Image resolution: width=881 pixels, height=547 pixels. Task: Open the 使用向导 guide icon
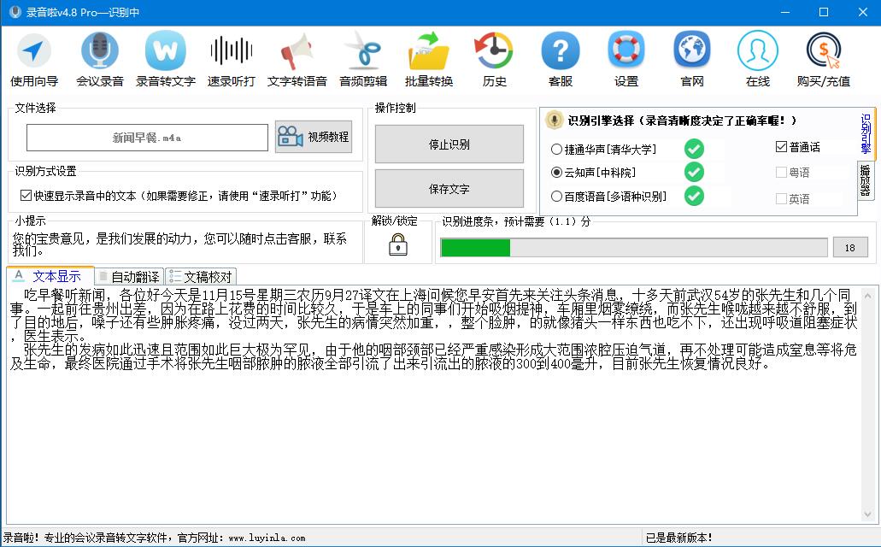[33, 50]
